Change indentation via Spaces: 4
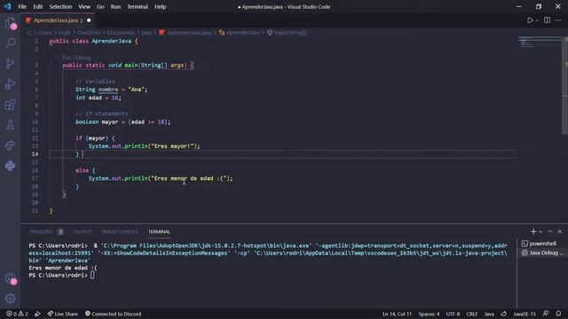Screen dimensions: 568x319 [429, 314]
